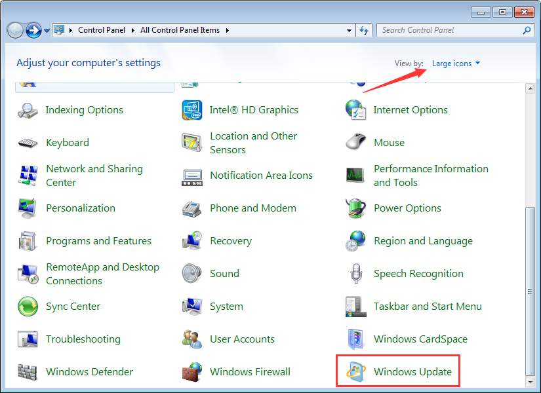Open the Windows Update icon
This screenshot has height=393, width=541.
tap(355, 372)
